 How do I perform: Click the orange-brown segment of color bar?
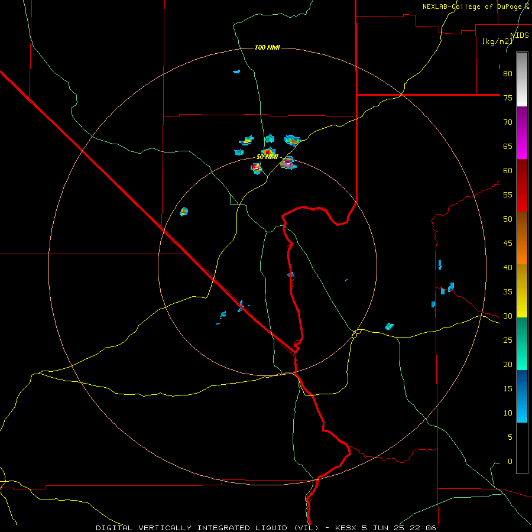522,238
